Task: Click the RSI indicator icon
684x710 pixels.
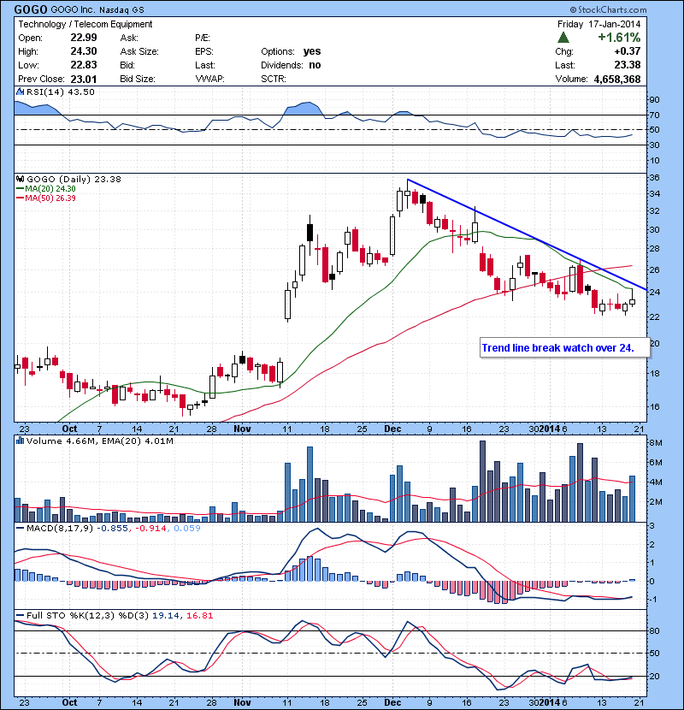Action: (x=20, y=92)
